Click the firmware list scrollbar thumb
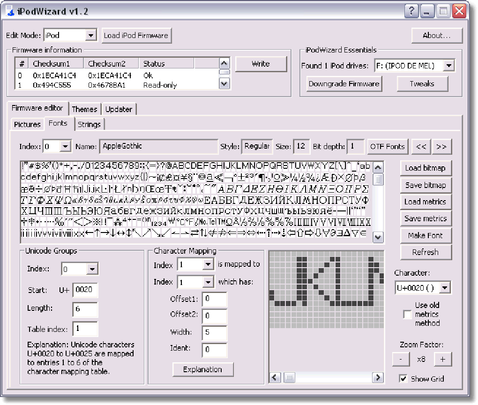 [224, 72]
